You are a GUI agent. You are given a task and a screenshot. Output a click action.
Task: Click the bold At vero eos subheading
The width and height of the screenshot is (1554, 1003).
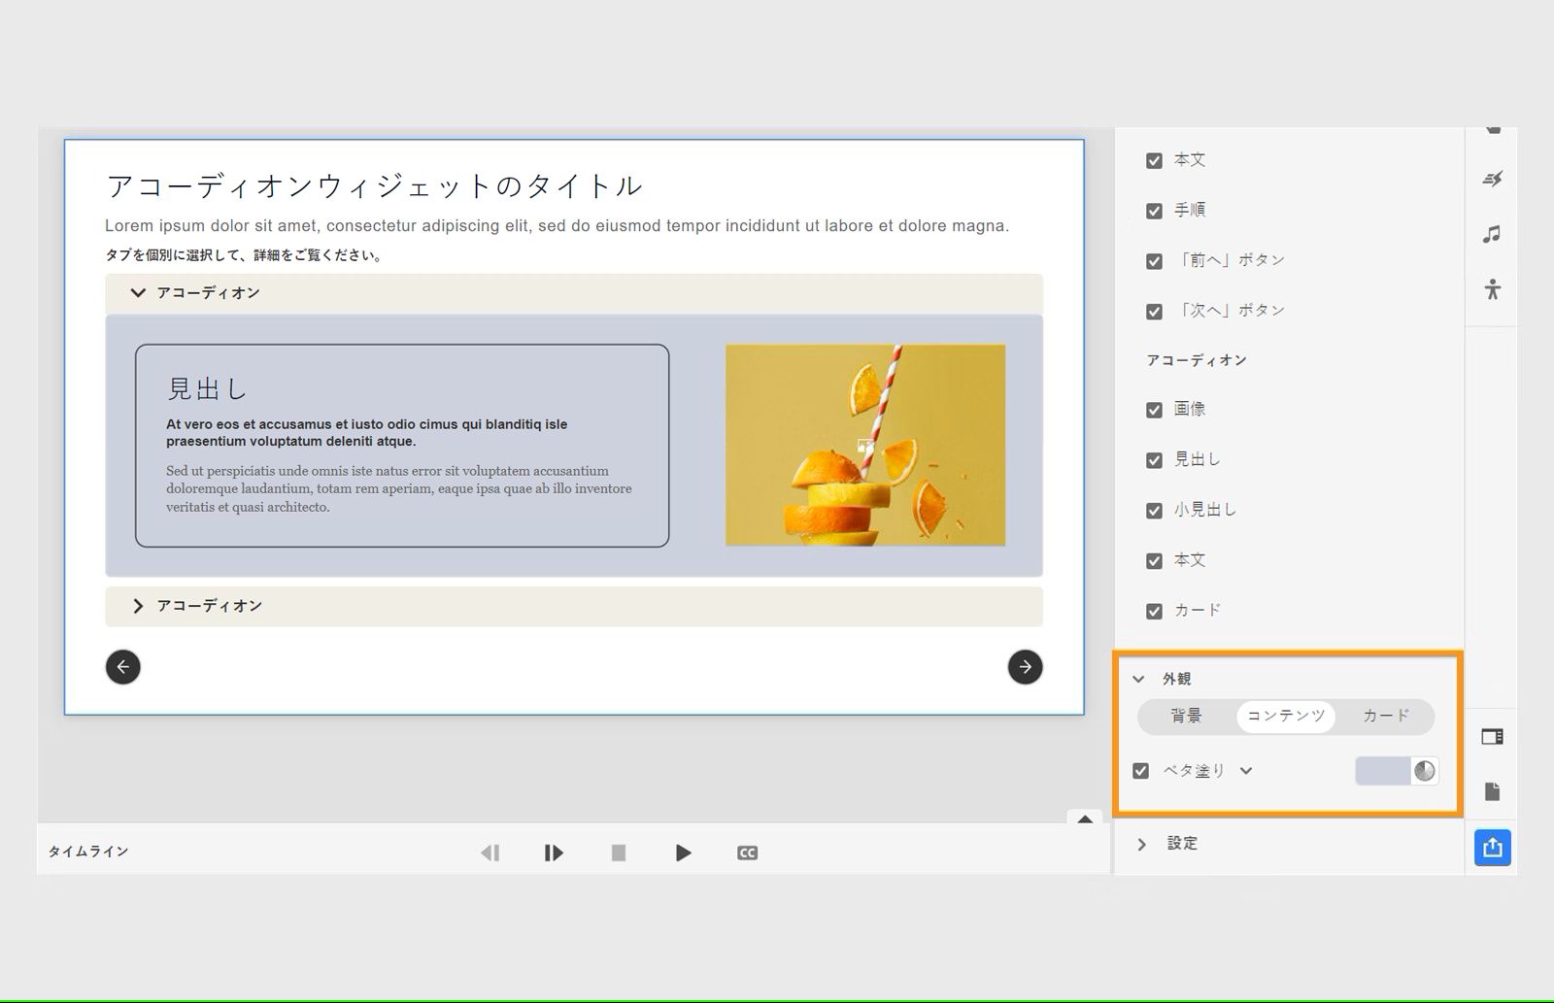(366, 433)
